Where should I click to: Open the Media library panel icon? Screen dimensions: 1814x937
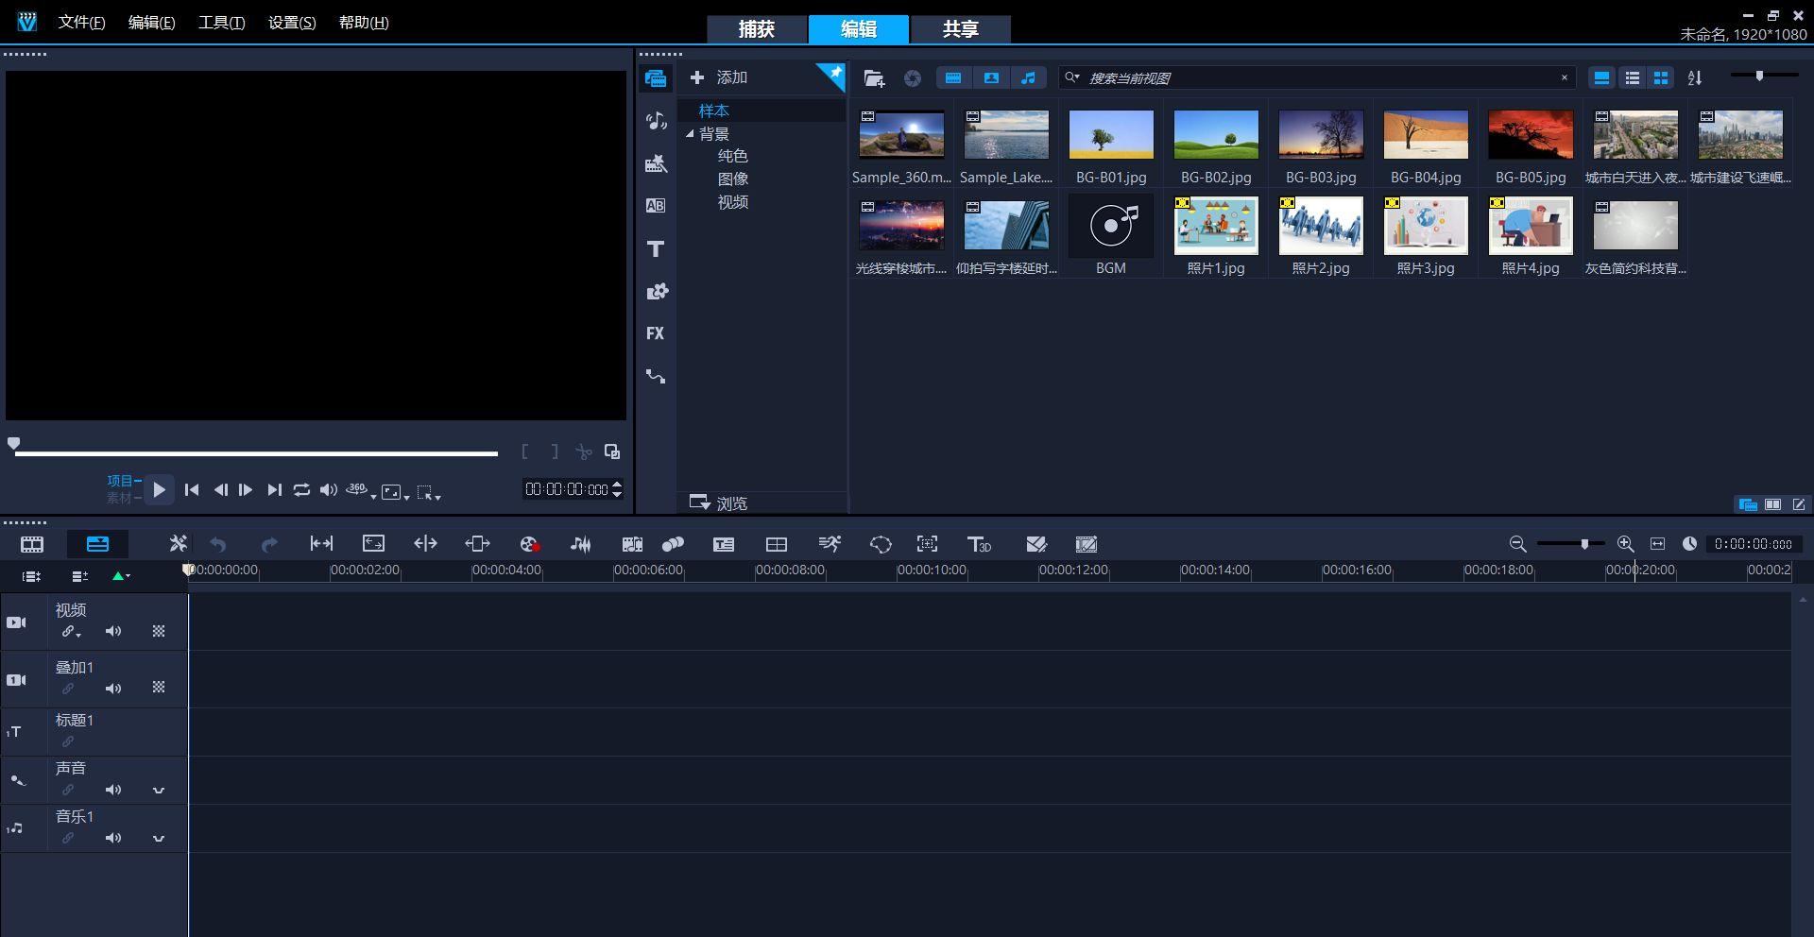click(x=656, y=78)
